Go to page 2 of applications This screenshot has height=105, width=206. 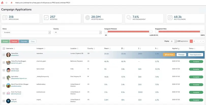pyautogui.click(x=194, y=41)
